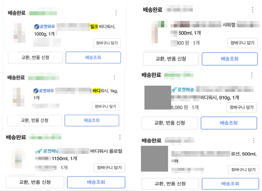Open three-dot menu for lotion 500ml order
262x191 pixels.
click(254, 140)
